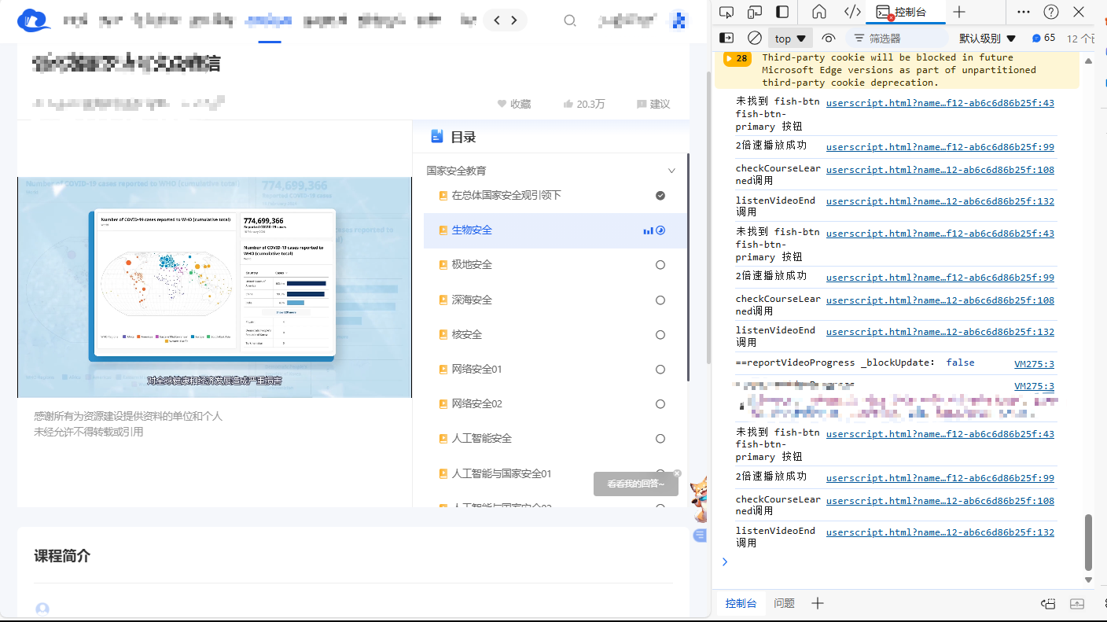
Task: Open DevTools help question mark icon
Action: click(1051, 12)
